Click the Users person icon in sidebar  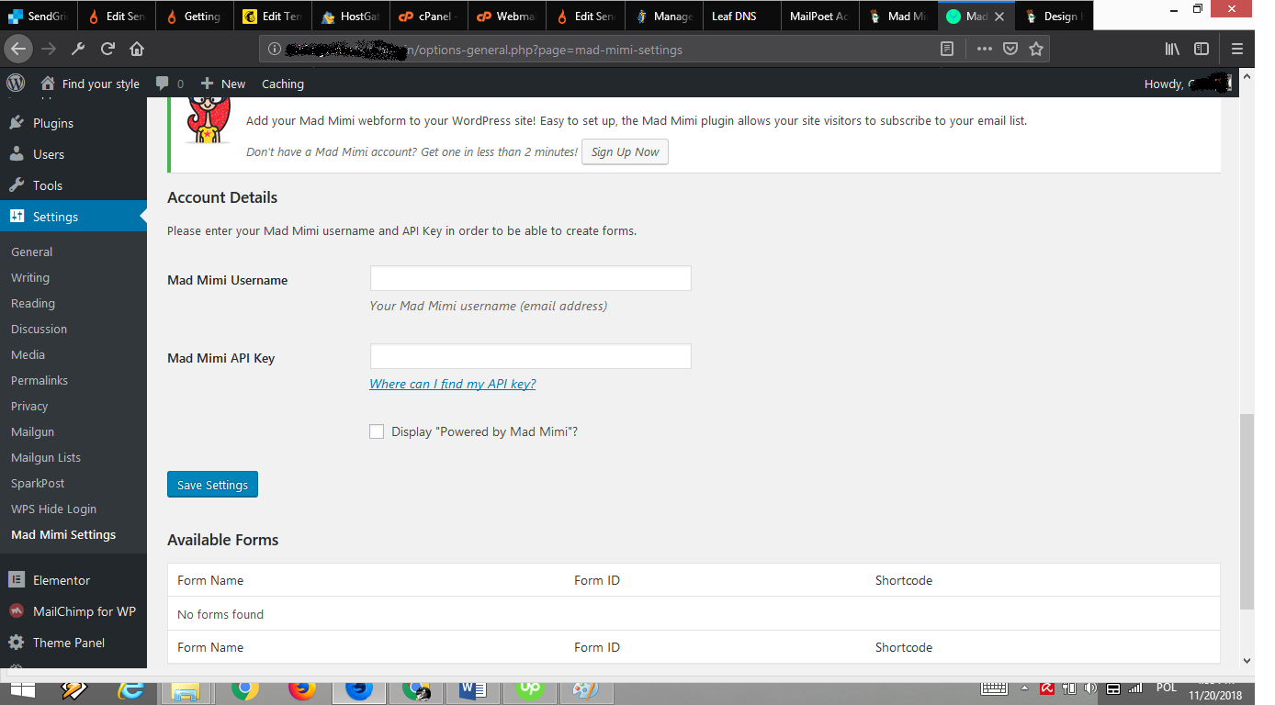[17, 154]
